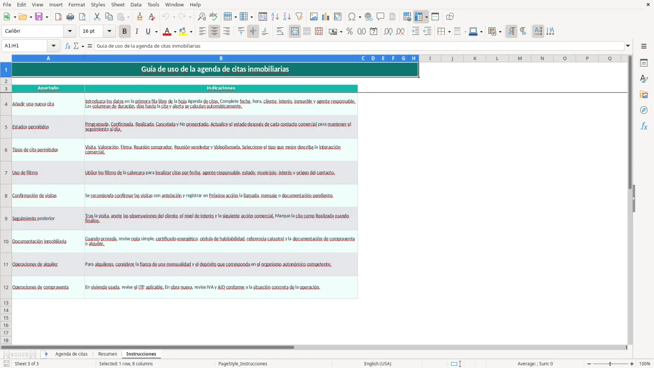
Task: Click the Insert Image icon
Action: 313,17
